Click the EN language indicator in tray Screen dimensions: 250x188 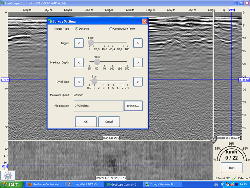(216, 184)
